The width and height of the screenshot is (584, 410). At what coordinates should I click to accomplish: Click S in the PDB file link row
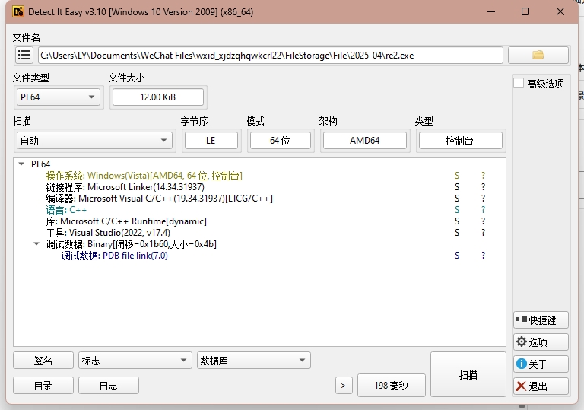(x=457, y=256)
